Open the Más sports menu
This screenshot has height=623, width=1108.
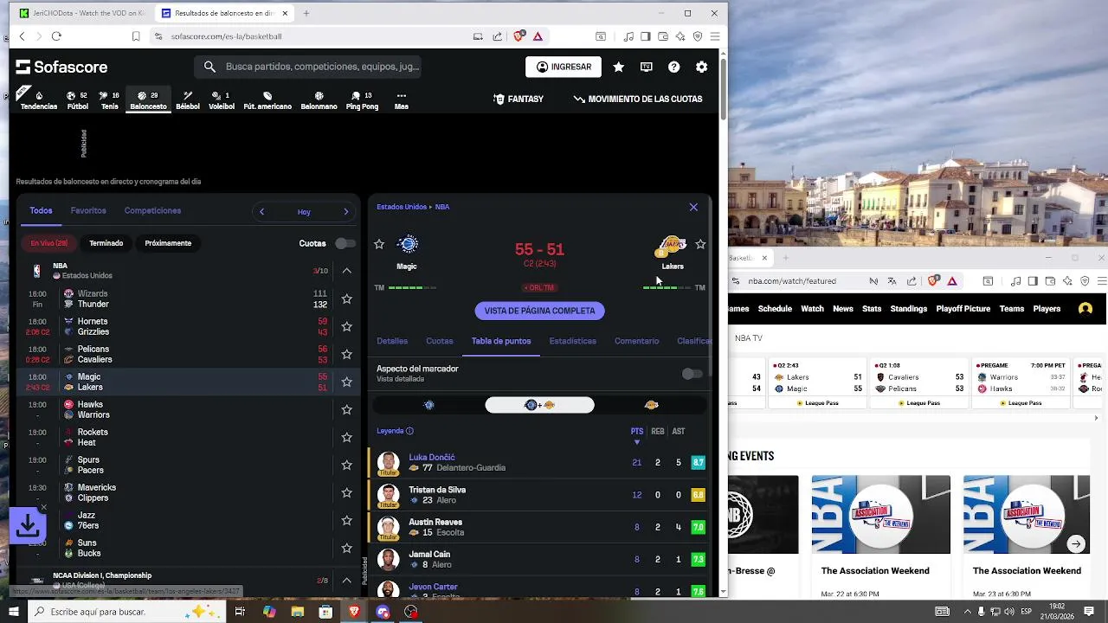(x=401, y=100)
